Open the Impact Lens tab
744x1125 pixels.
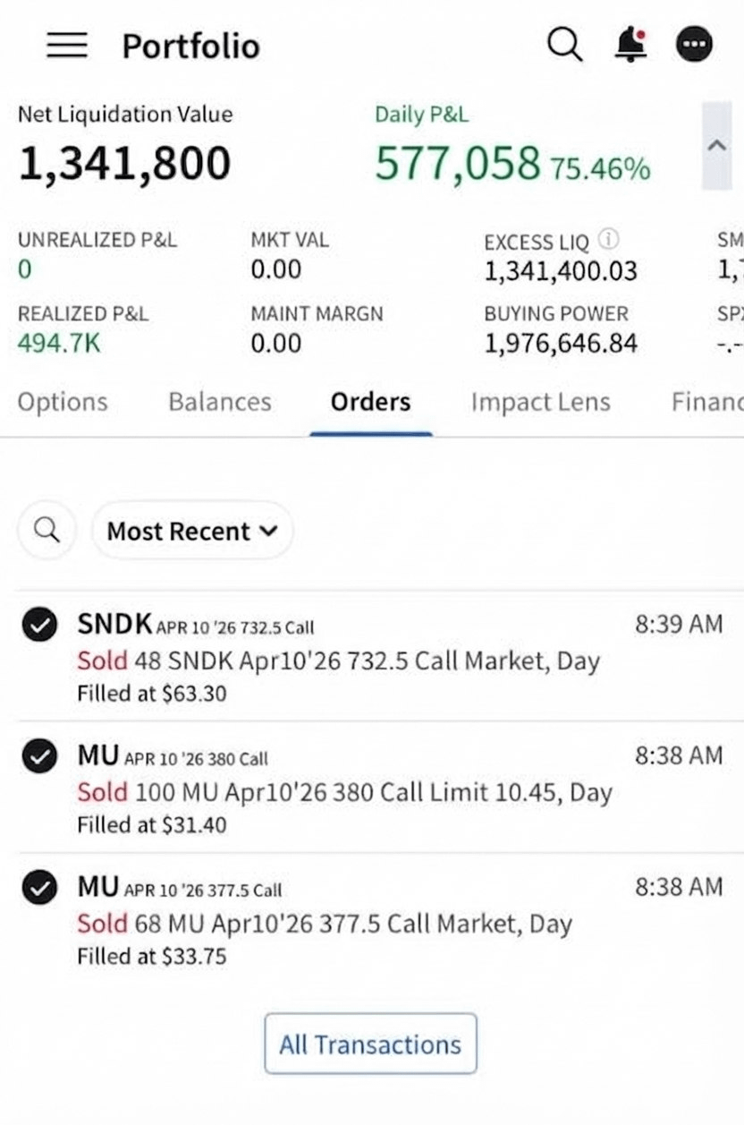coord(540,403)
